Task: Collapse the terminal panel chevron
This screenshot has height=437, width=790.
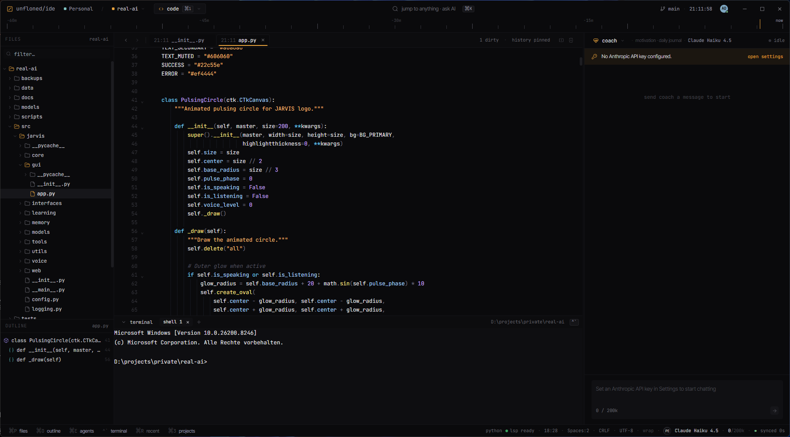Action: (x=124, y=322)
